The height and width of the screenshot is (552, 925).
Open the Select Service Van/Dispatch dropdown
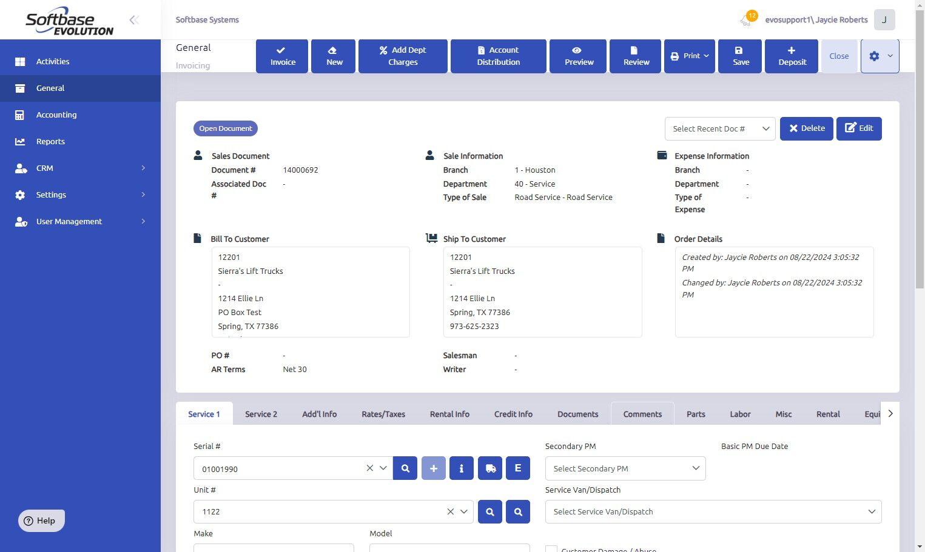pos(713,512)
